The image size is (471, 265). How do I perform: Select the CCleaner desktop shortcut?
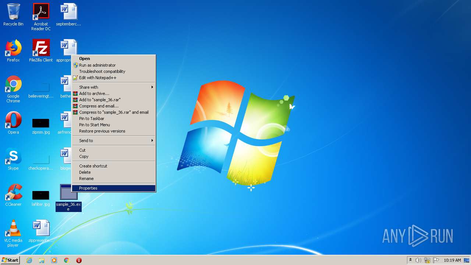click(x=13, y=195)
